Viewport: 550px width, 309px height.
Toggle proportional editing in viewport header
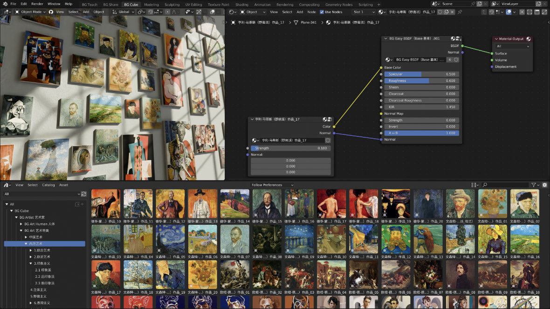[x=168, y=12]
